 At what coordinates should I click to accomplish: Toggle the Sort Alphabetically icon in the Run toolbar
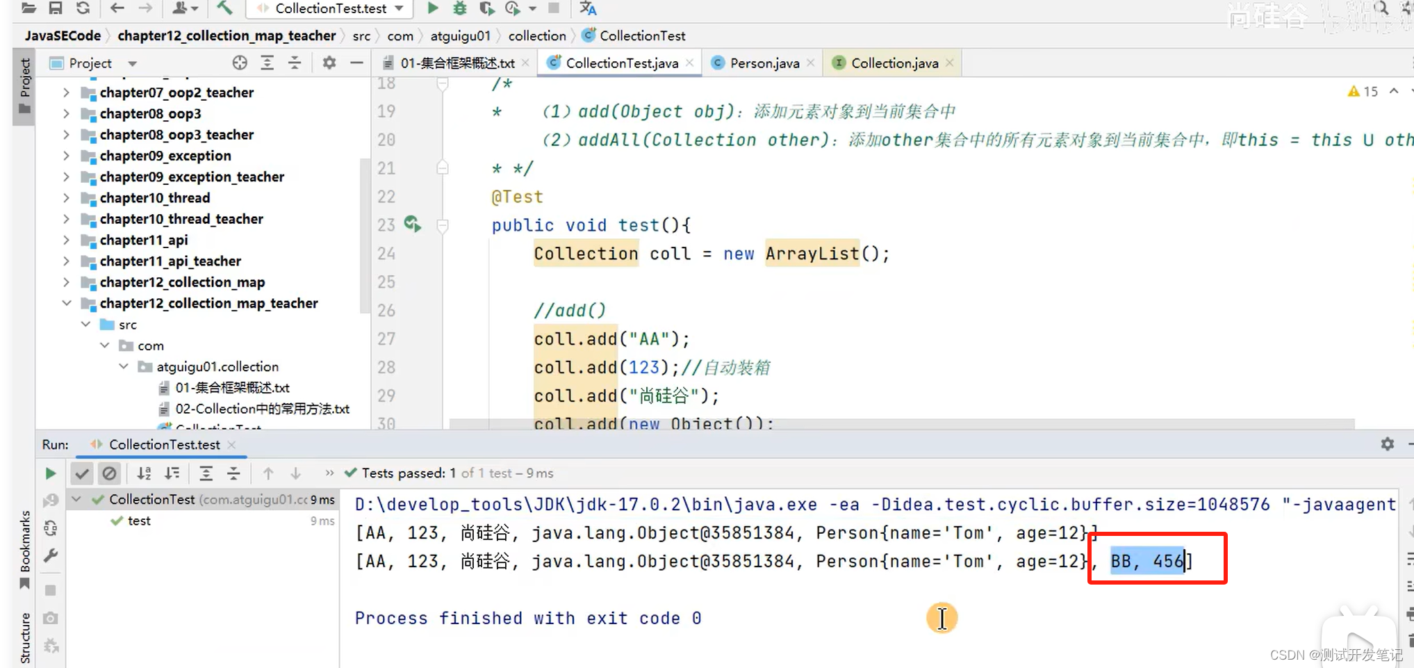tap(144, 473)
